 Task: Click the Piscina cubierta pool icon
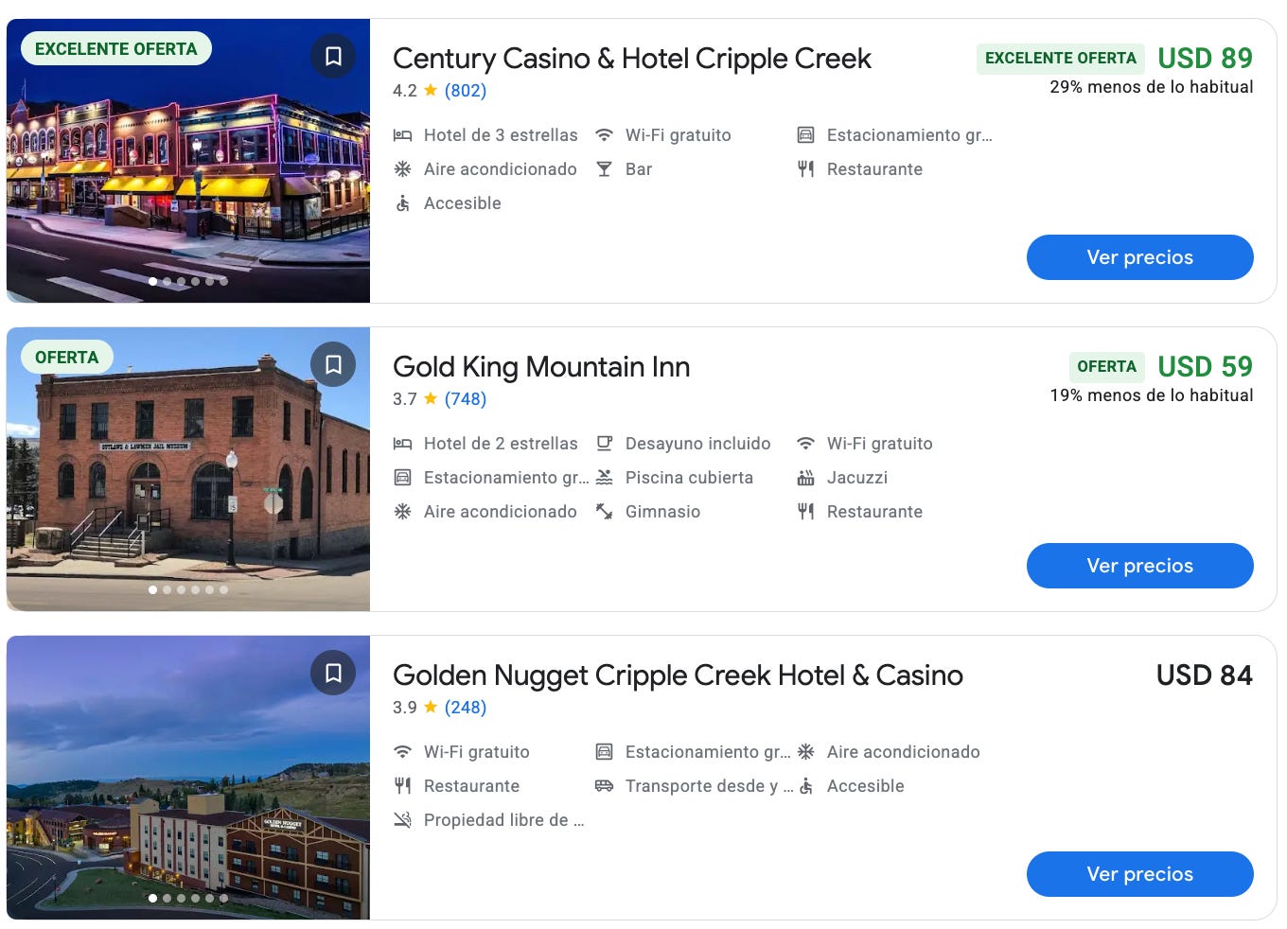pos(604,478)
